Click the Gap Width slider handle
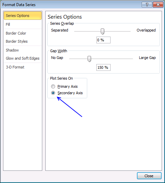 pos(89,59)
